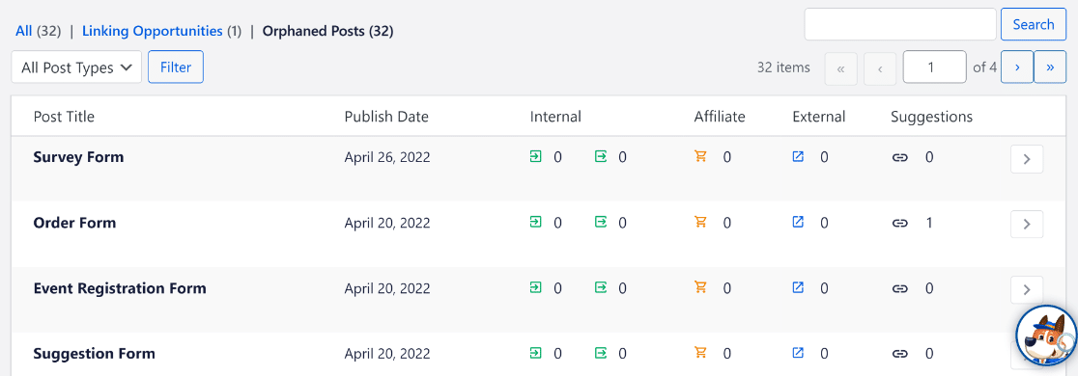The height and width of the screenshot is (376, 1078).
Task: Open the dog mascot help widget
Action: [x=1045, y=337]
